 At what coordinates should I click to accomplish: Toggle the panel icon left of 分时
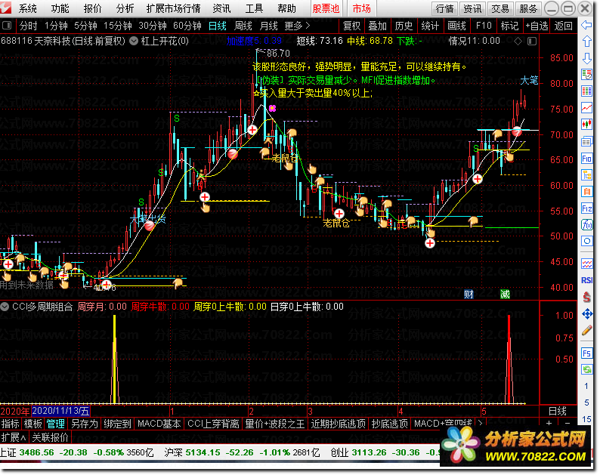(7, 26)
